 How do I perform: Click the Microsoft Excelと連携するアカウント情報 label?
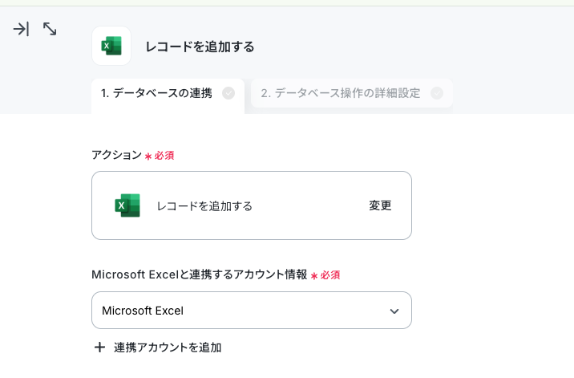199,274
